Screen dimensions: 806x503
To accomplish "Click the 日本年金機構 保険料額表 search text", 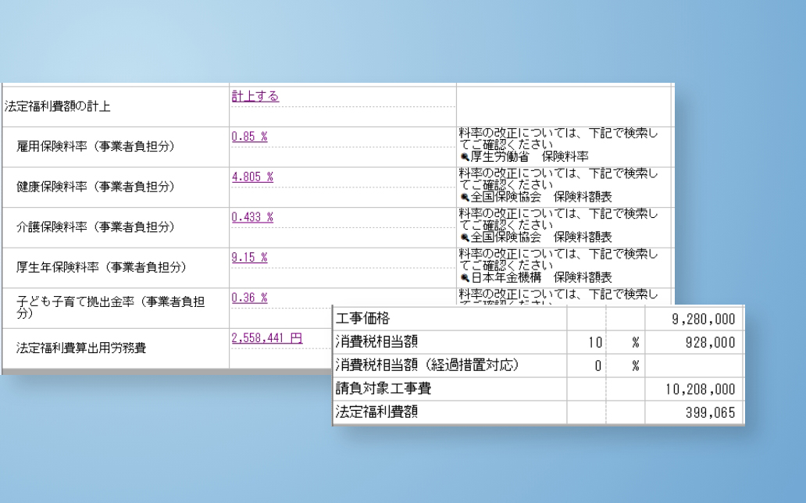I will coord(540,277).
